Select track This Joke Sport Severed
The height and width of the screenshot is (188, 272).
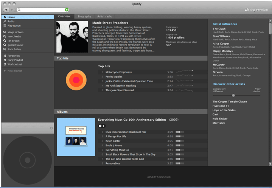click(x=153, y=90)
